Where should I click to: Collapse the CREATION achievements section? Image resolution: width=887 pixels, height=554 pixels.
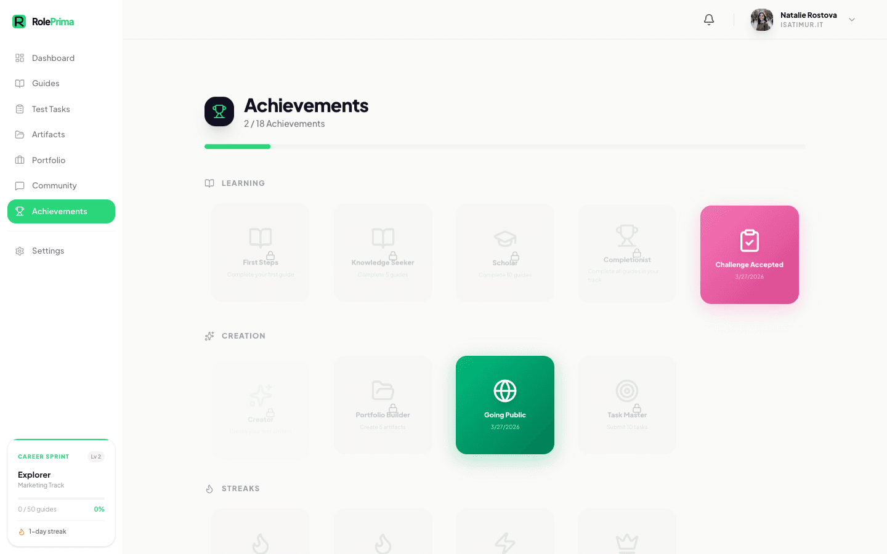click(x=235, y=335)
